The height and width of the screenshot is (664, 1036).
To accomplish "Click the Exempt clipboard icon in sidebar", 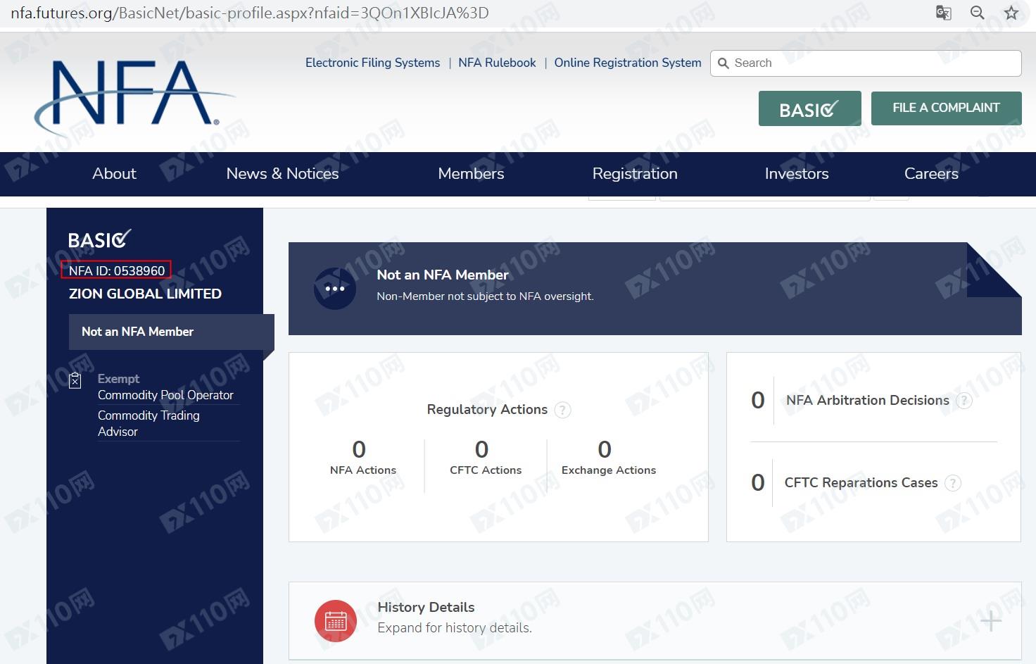I will pyautogui.click(x=75, y=381).
